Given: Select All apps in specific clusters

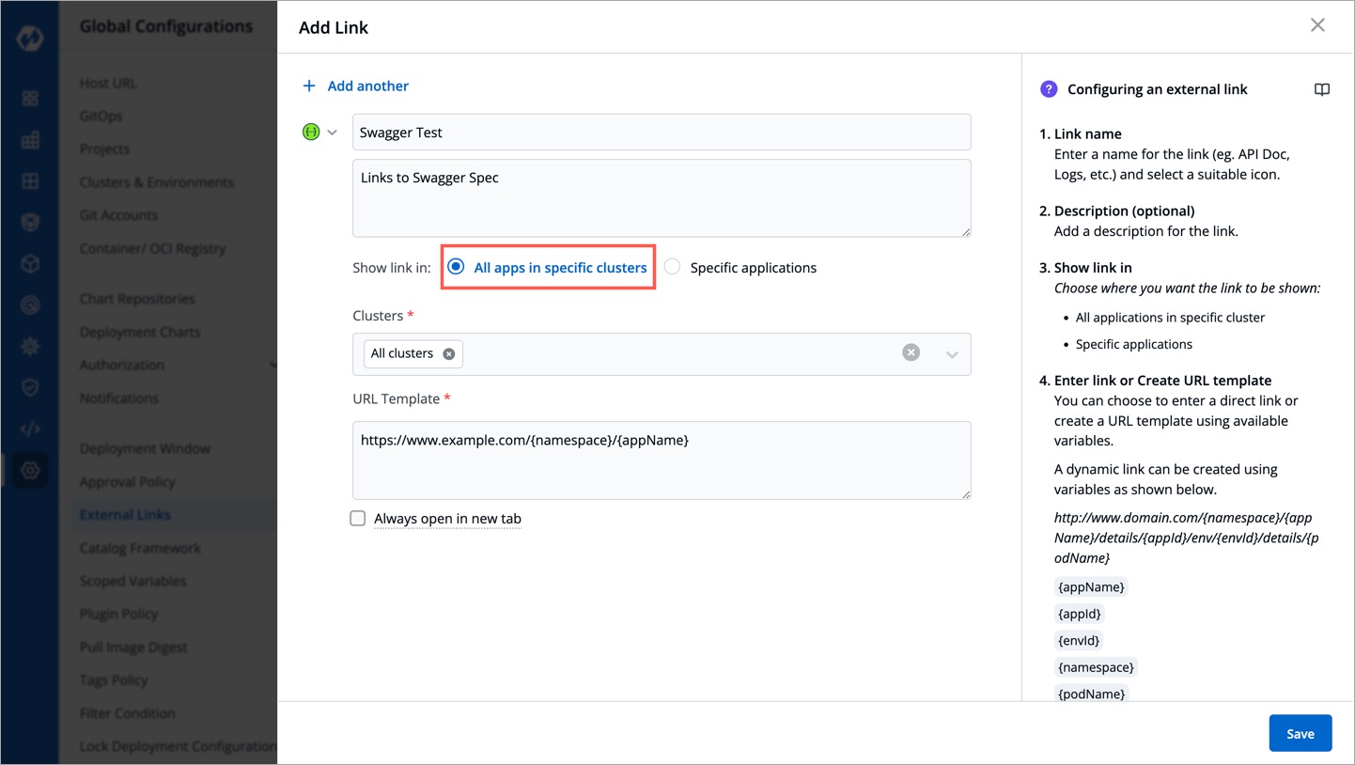Looking at the screenshot, I should [x=456, y=268].
